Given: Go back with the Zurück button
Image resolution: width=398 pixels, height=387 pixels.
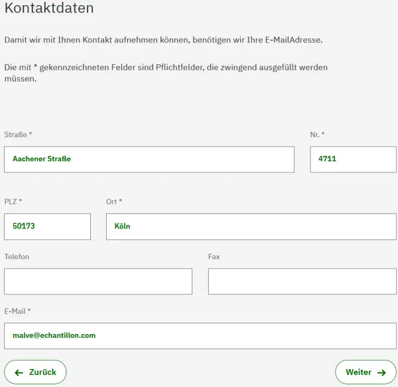Looking at the screenshot, I should 35,372.
